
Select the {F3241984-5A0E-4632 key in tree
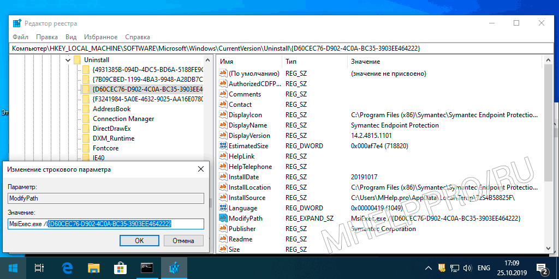pos(147,99)
